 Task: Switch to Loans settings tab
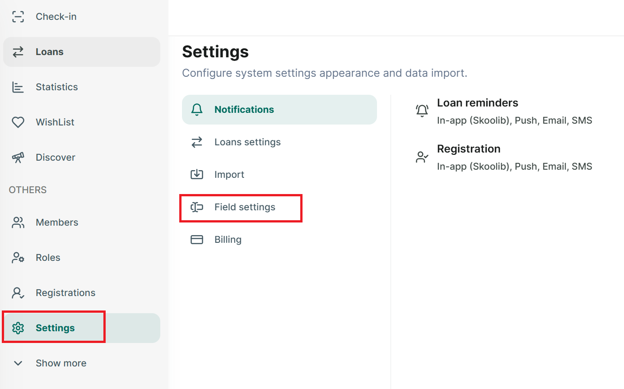point(279,142)
